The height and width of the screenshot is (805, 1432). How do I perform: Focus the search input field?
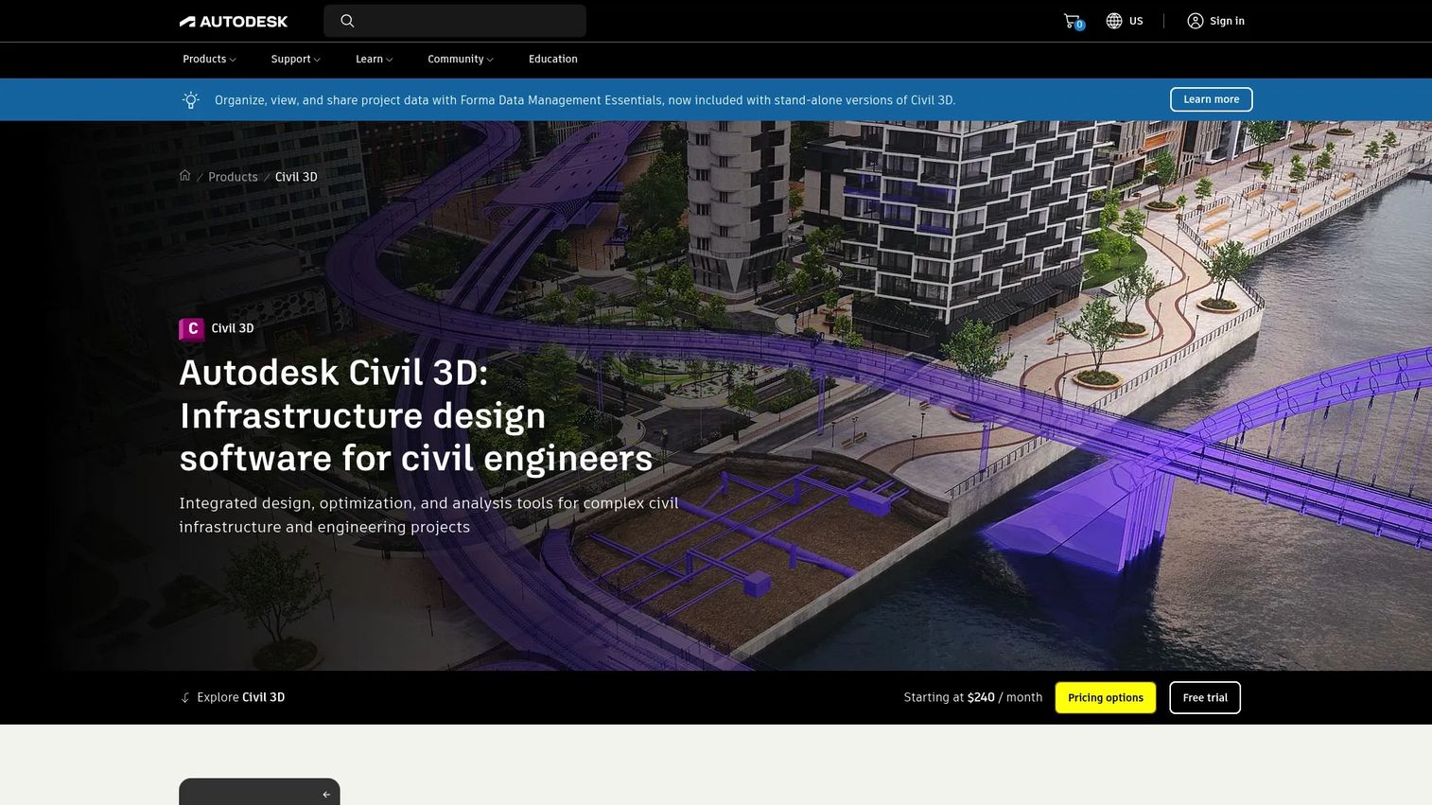tap(455, 21)
